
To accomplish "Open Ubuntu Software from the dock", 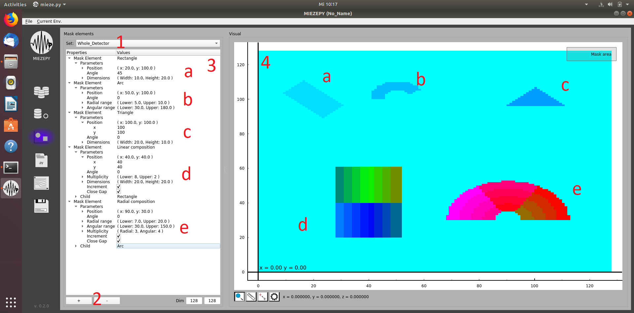I will (11, 125).
